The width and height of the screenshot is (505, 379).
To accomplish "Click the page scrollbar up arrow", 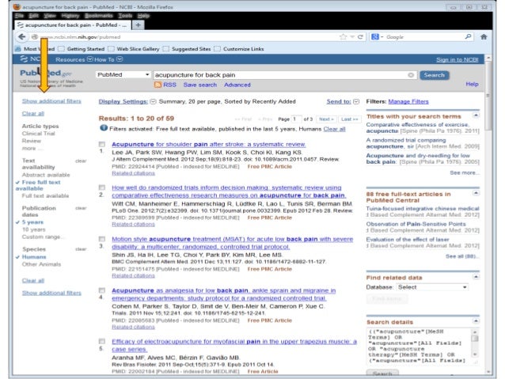I will click(488, 59).
